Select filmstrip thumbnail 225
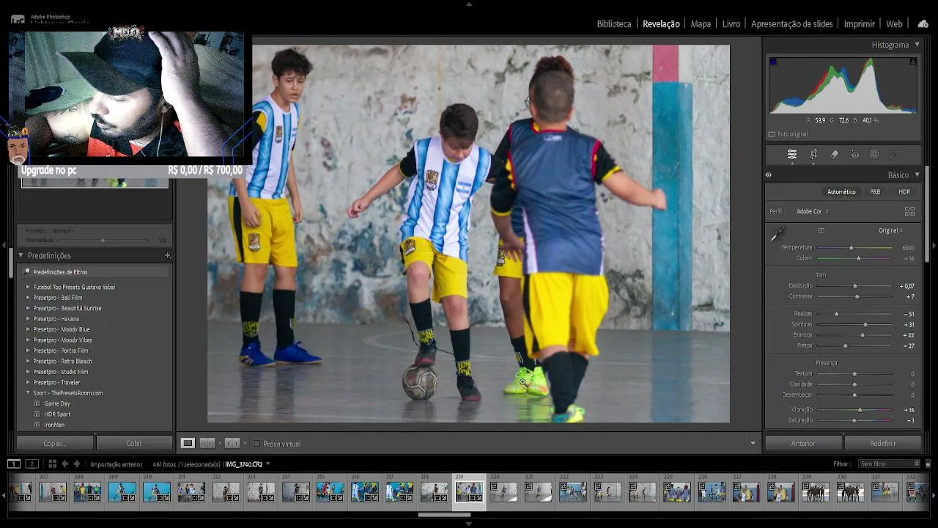 [677, 491]
